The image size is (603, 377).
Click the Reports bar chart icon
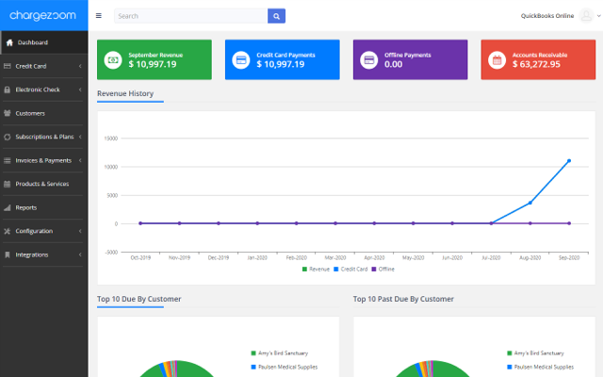click(7, 207)
